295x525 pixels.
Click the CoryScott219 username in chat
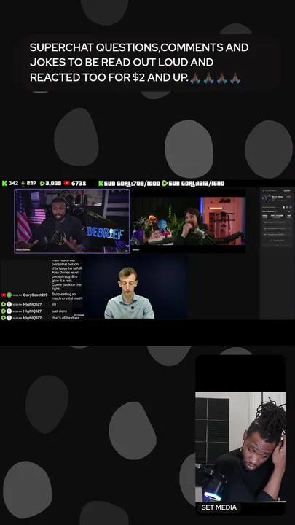click(x=35, y=295)
